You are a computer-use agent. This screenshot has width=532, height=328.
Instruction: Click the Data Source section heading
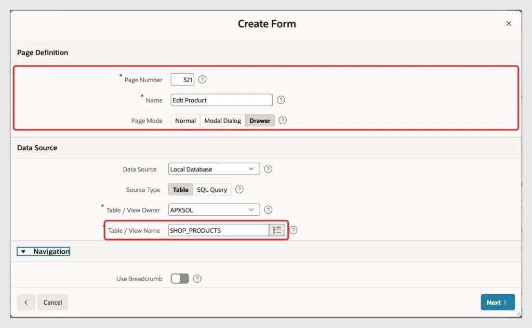(x=37, y=148)
